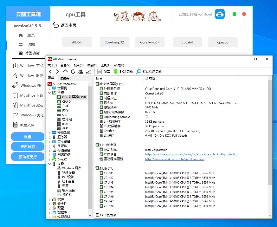Open the 收藏(O) menu
Image resolution: width=277 pixels, height=227 pixels.
(x=92, y=65)
